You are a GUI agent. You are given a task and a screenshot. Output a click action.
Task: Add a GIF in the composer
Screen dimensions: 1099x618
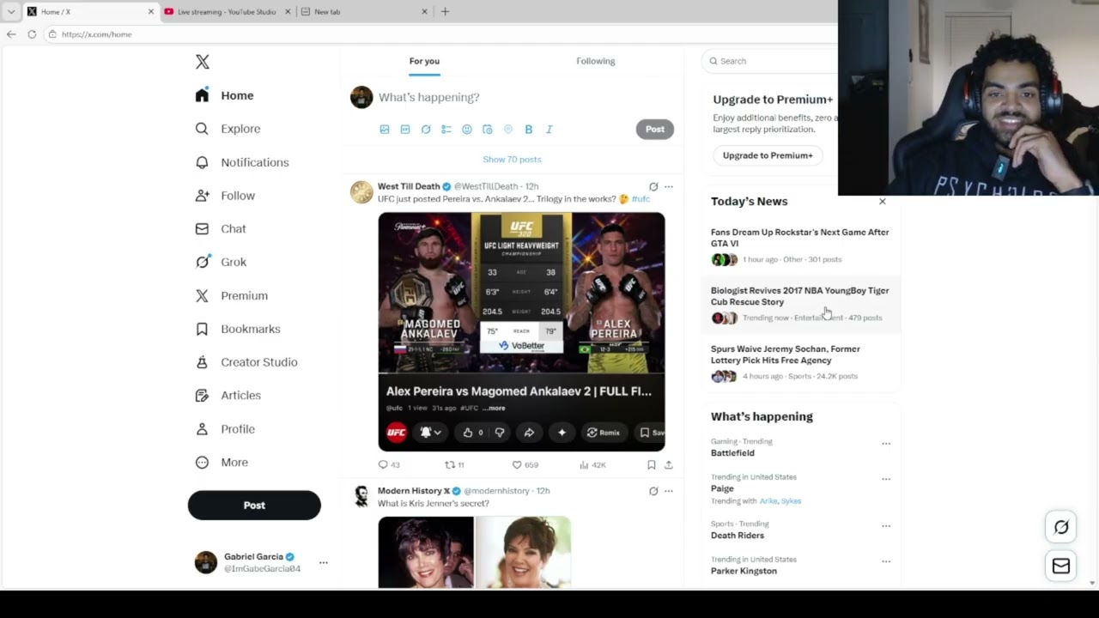pos(405,130)
